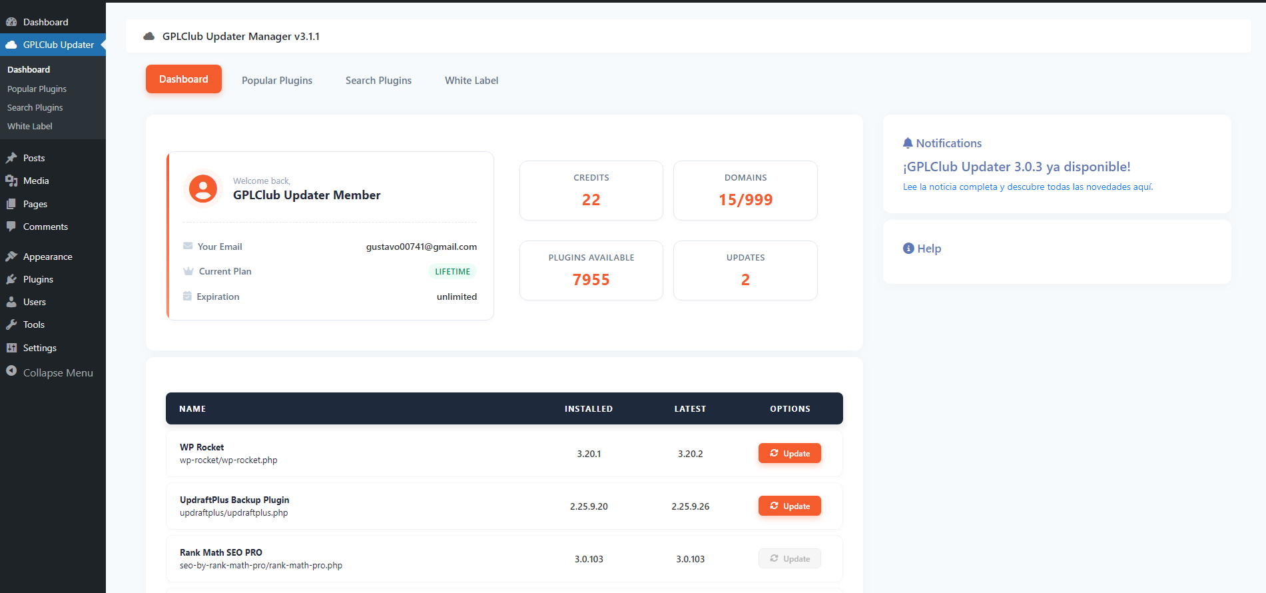The width and height of the screenshot is (1266, 593).
Task: Open the top-level Dashboard menu item
Action: coord(53,22)
